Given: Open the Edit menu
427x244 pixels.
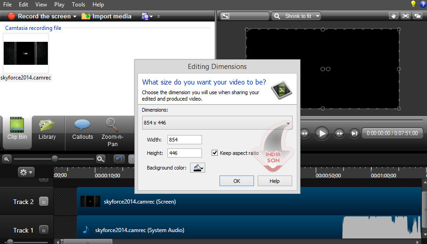Looking at the screenshot, I should tap(23, 4).
